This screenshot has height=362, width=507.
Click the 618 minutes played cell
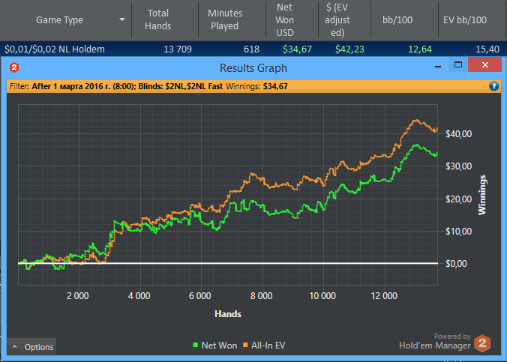click(251, 49)
